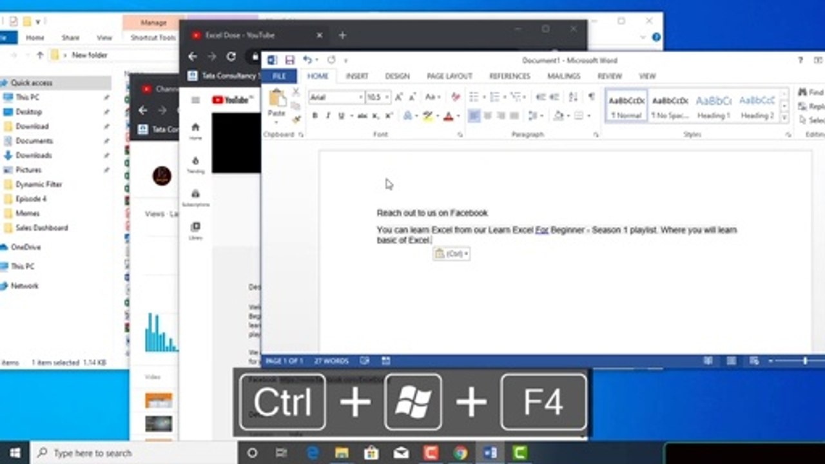Switch to the DESIGN ribbon tab
This screenshot has height=464, width=825.
(x=397, y=76)
